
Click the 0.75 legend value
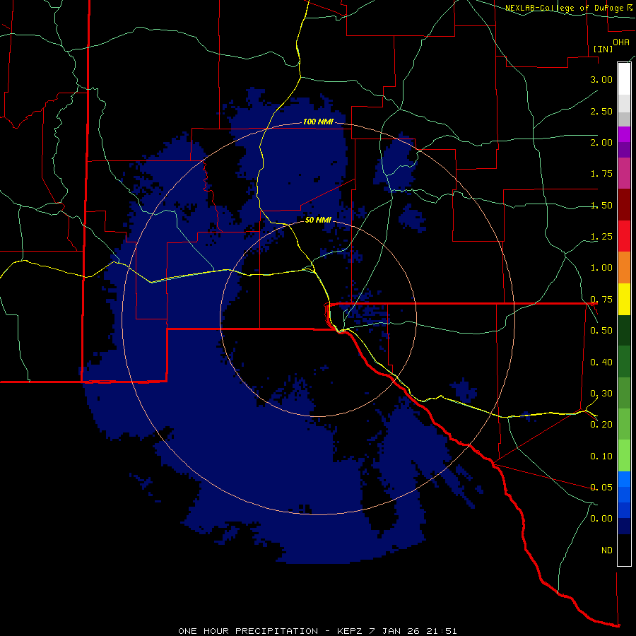pos(601,300)
